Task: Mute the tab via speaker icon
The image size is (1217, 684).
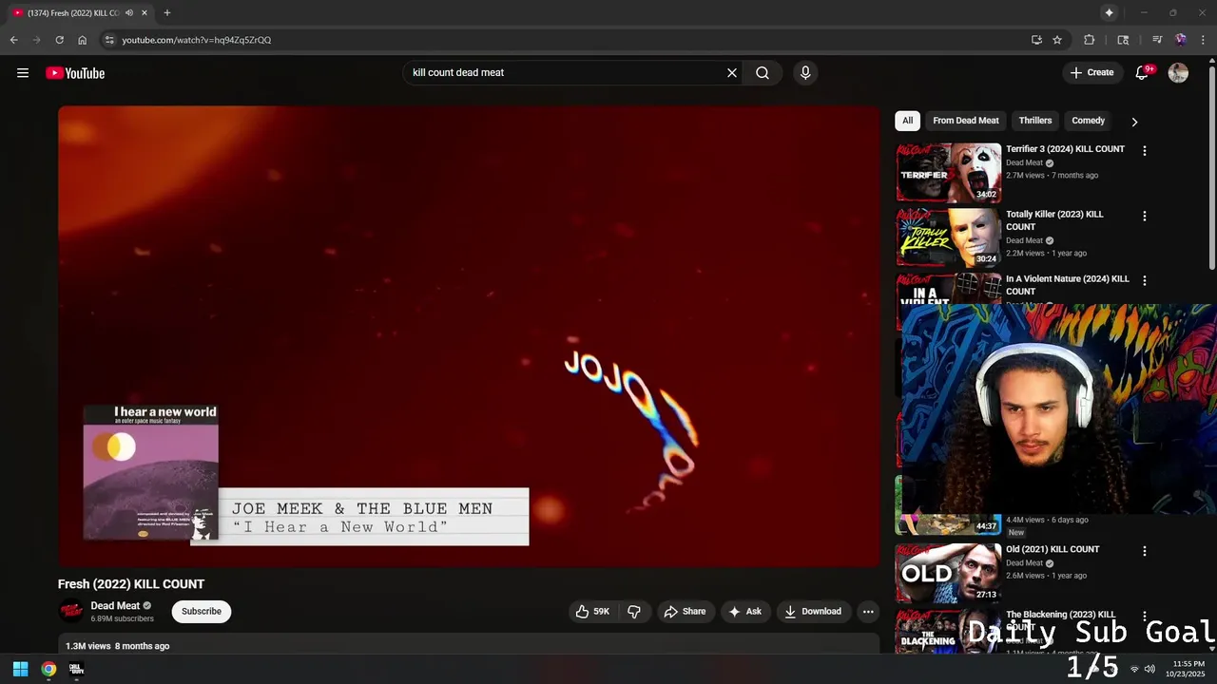Action: (129, 12)
